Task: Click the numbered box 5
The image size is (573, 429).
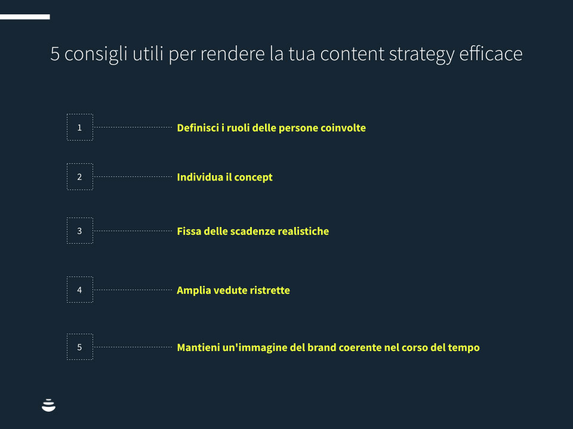Action: coord(80,347)
